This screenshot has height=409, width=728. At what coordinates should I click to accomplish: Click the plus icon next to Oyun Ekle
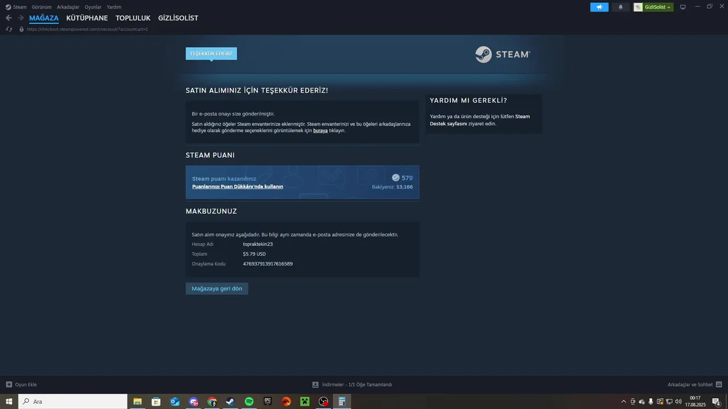coord(9,385)
